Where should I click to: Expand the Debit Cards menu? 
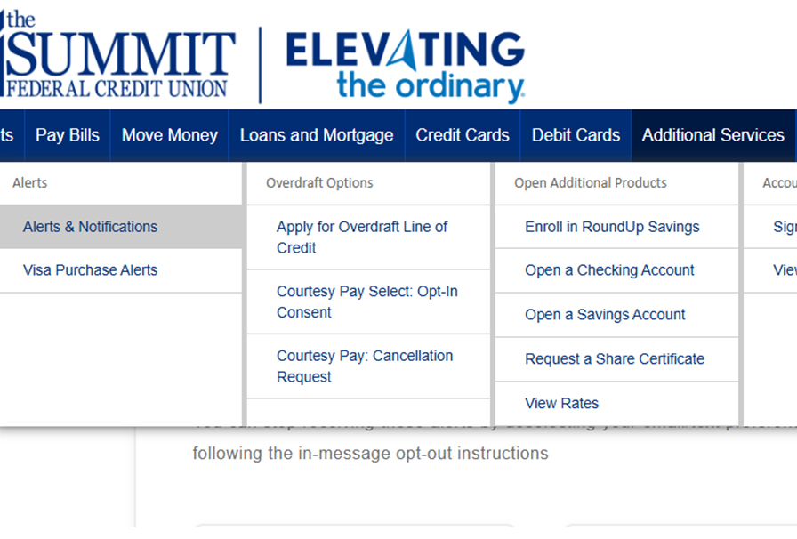576,135
